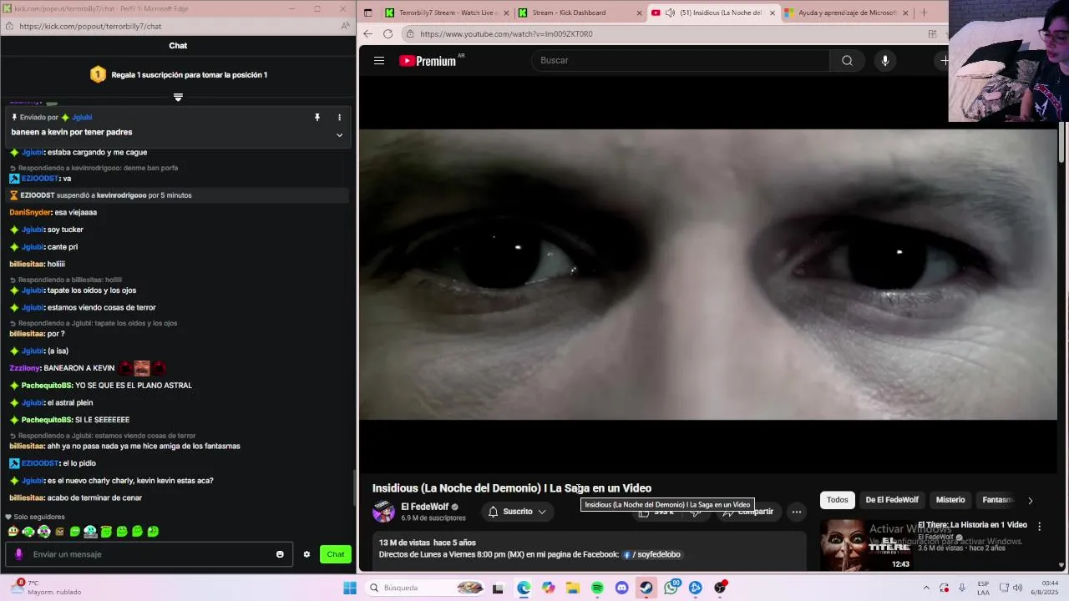Click the YouTube page vertical scrollbar
The height and width of the screenshot is (601, 1069).
click(1062, 142)
